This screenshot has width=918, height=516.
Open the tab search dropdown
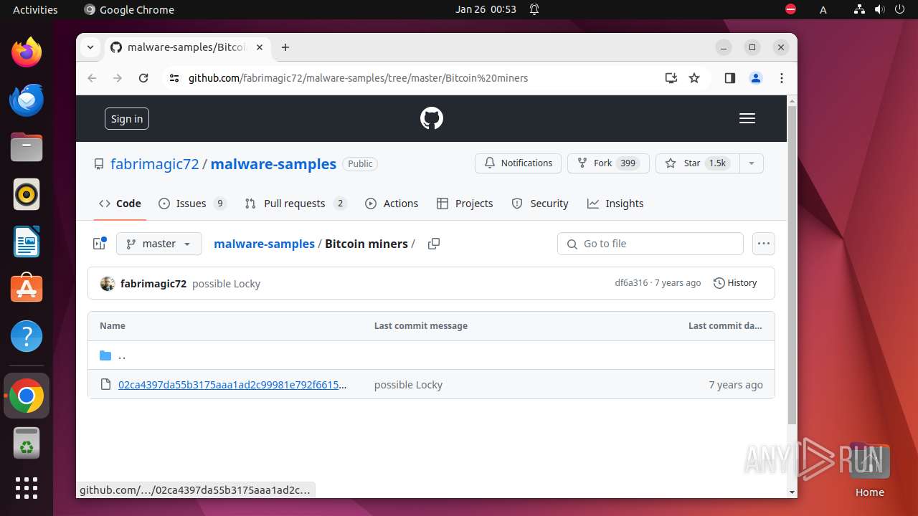pos(90,47)
